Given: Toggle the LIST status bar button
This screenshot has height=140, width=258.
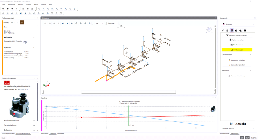Looking at the screenshot, I should [x=242, y=138].
